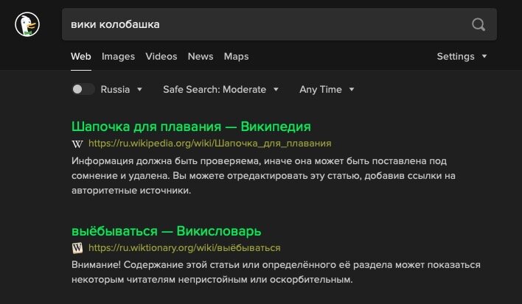Screen dimensions: 522x304
Task: Focus the search field containing 'вики колобашка'
Action: click(279, 24)
